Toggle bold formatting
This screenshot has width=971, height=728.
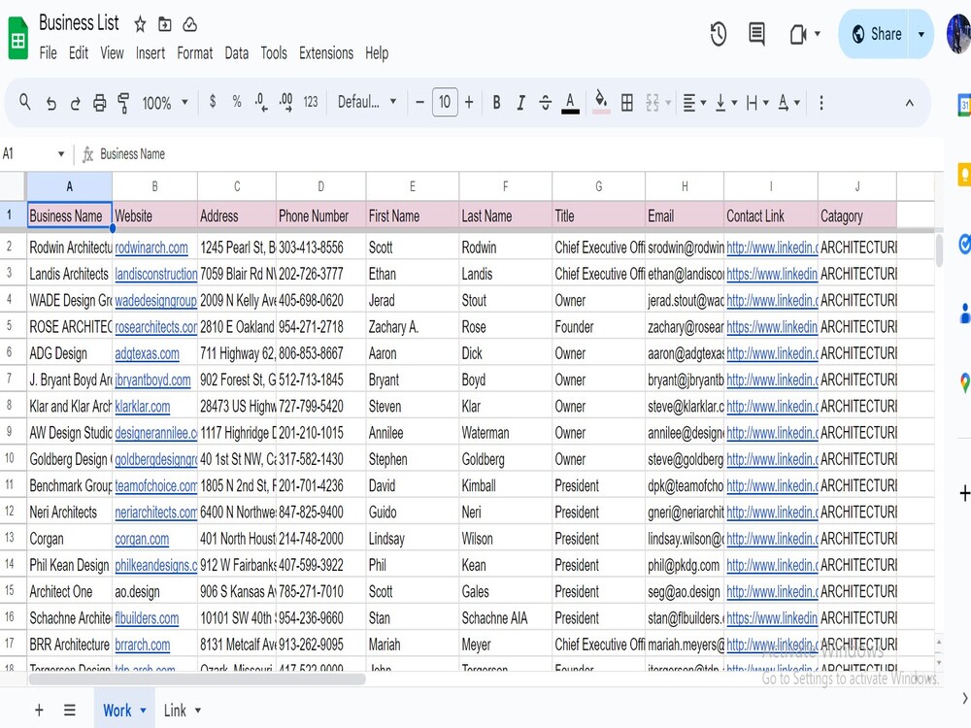pyautogui.click(x=496, y=101)
